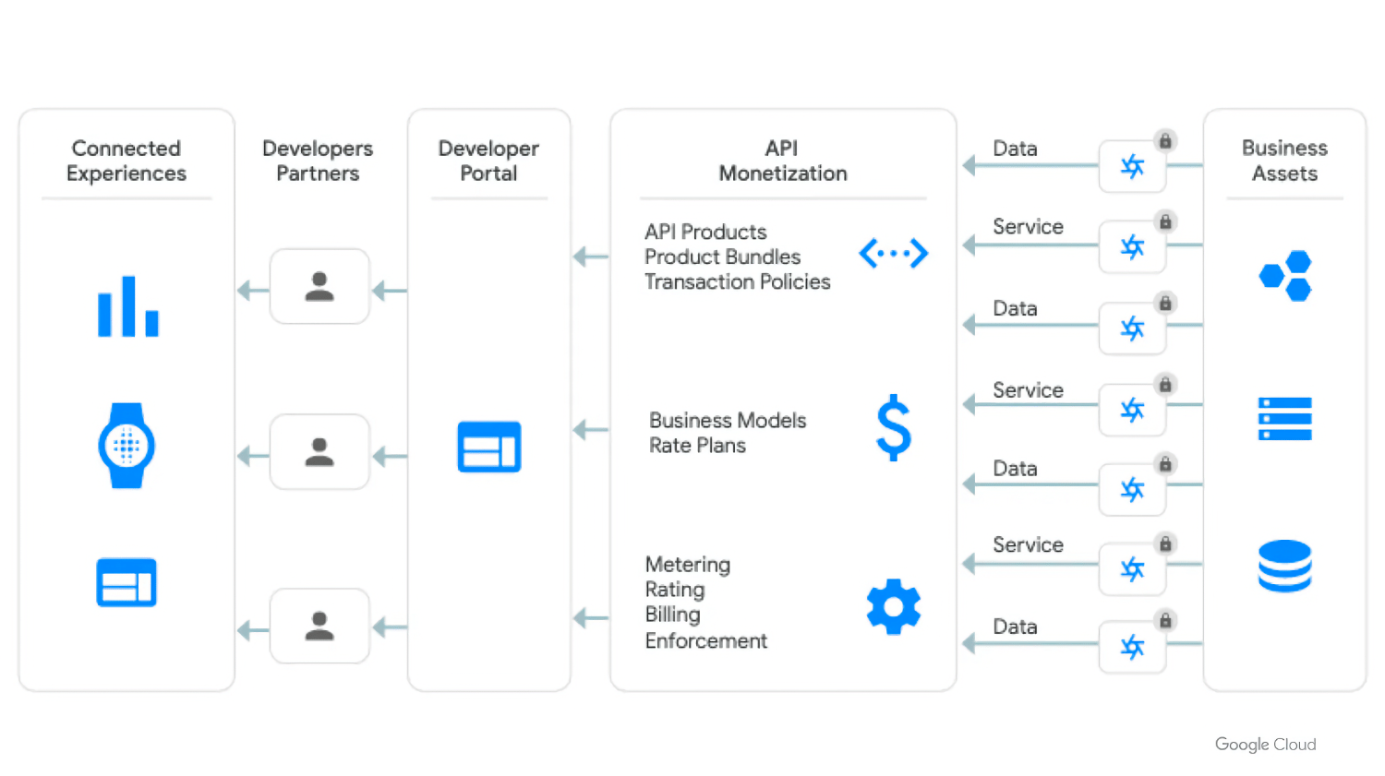The height and width of the screenshot is (776, 1385).
Task: Click the second Service label
Action: [1028, 390]
